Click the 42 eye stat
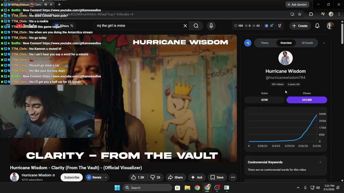 coord(256,26)
